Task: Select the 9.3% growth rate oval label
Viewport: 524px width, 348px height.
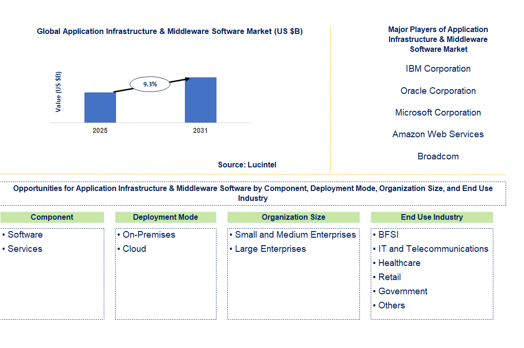Action: coord(150,84)
